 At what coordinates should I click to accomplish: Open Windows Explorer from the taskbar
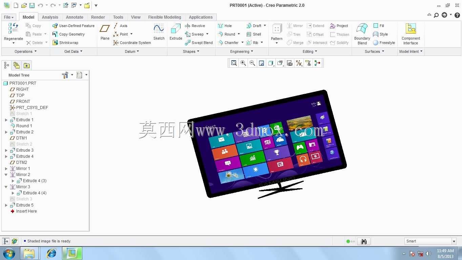pos(29,253)
